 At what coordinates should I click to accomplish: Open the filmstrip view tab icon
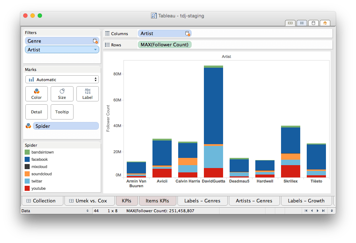tap(290, 23)
